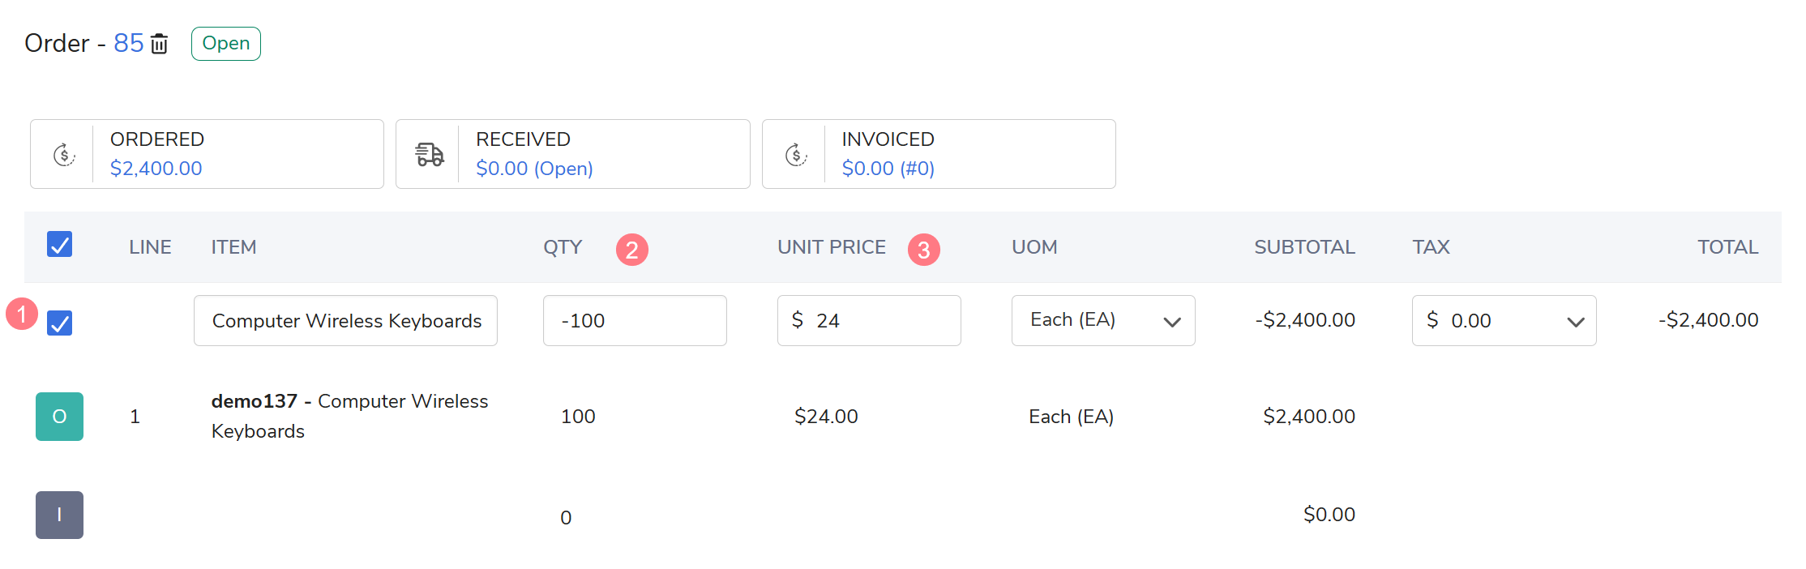Click the Invoiced dollar cycle icon
Image resolution: width=1806 pixels, height=569 pixels.
(796, 154)
